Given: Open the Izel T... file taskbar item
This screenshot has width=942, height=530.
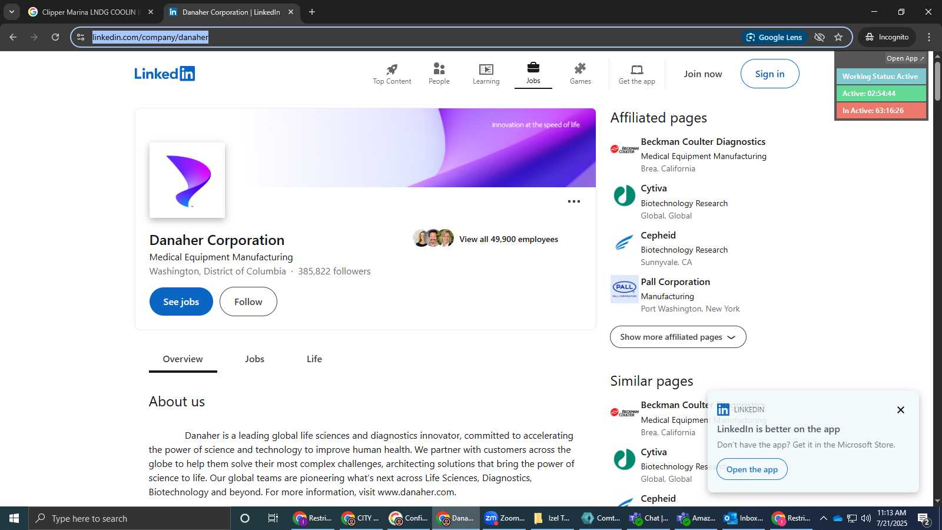Looking at the screenshot, I should pos(552,518).
